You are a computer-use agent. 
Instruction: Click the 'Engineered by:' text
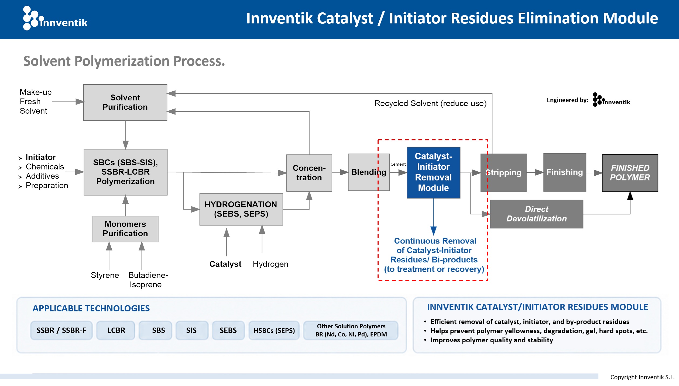click(x=567, y=100)
